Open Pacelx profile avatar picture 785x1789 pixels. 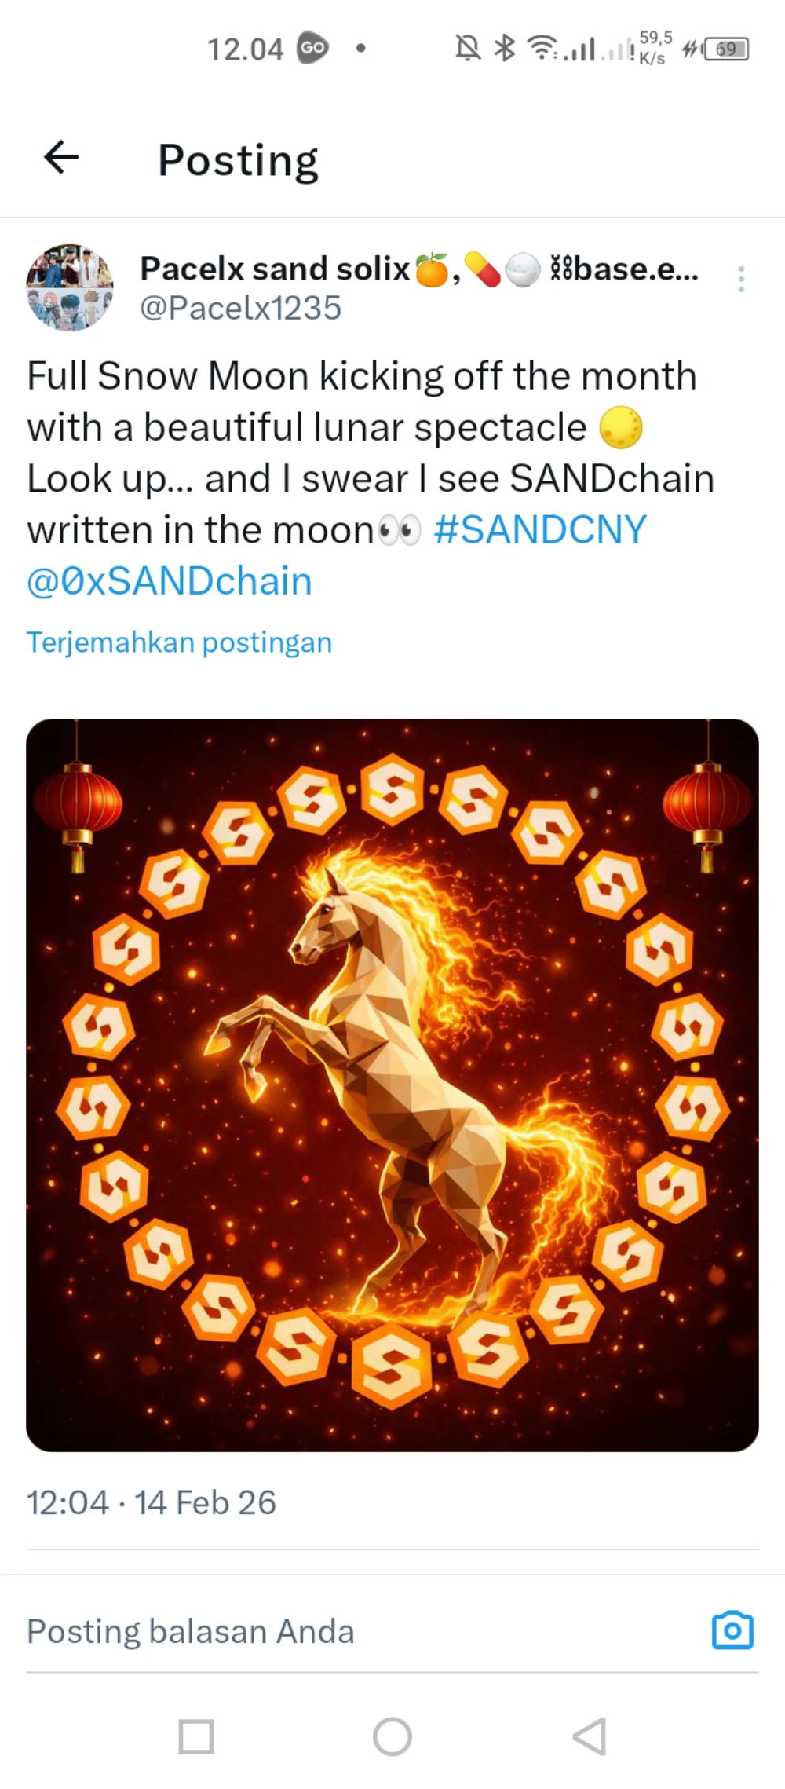[70, 287]
